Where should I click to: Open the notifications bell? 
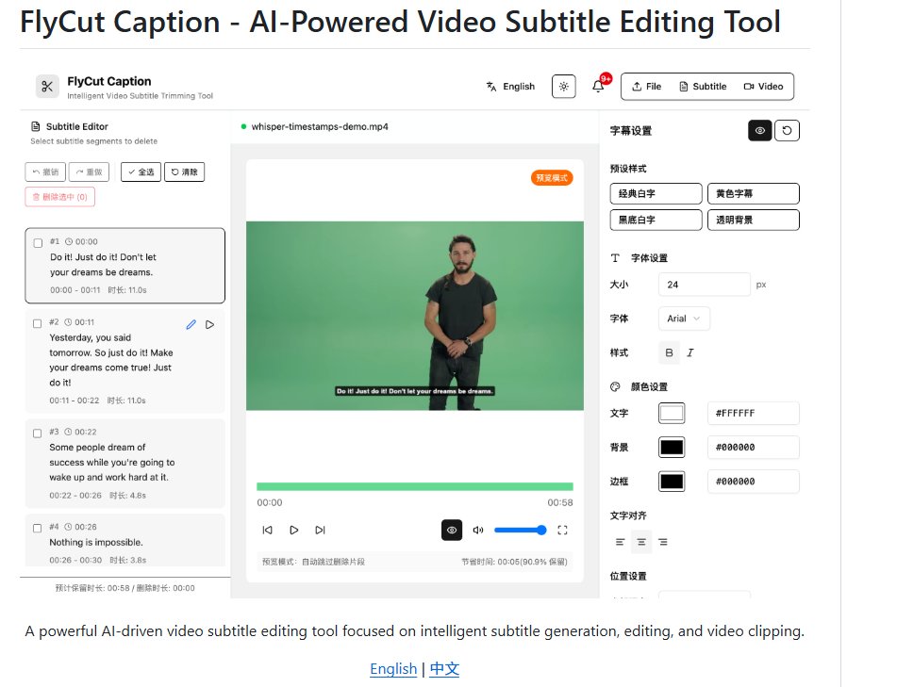click(x=598, y=87)
